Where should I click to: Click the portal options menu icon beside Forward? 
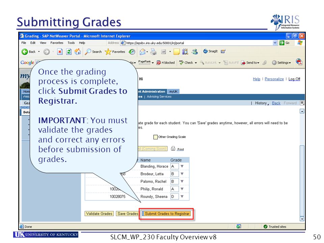click(302, 103)
